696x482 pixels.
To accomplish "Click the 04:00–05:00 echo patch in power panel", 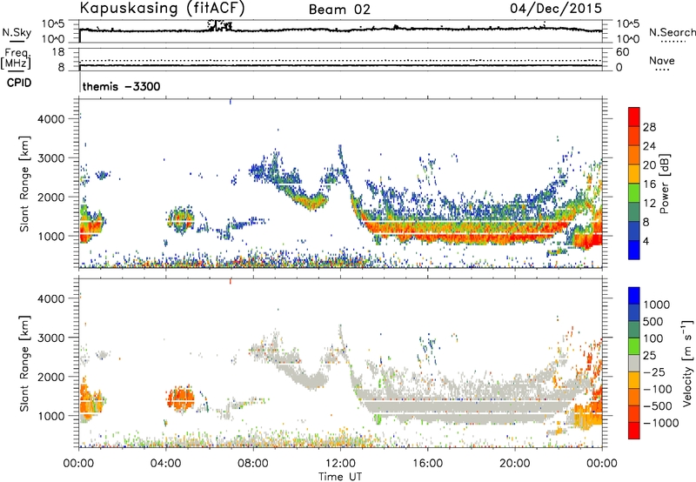I will 181,218.
